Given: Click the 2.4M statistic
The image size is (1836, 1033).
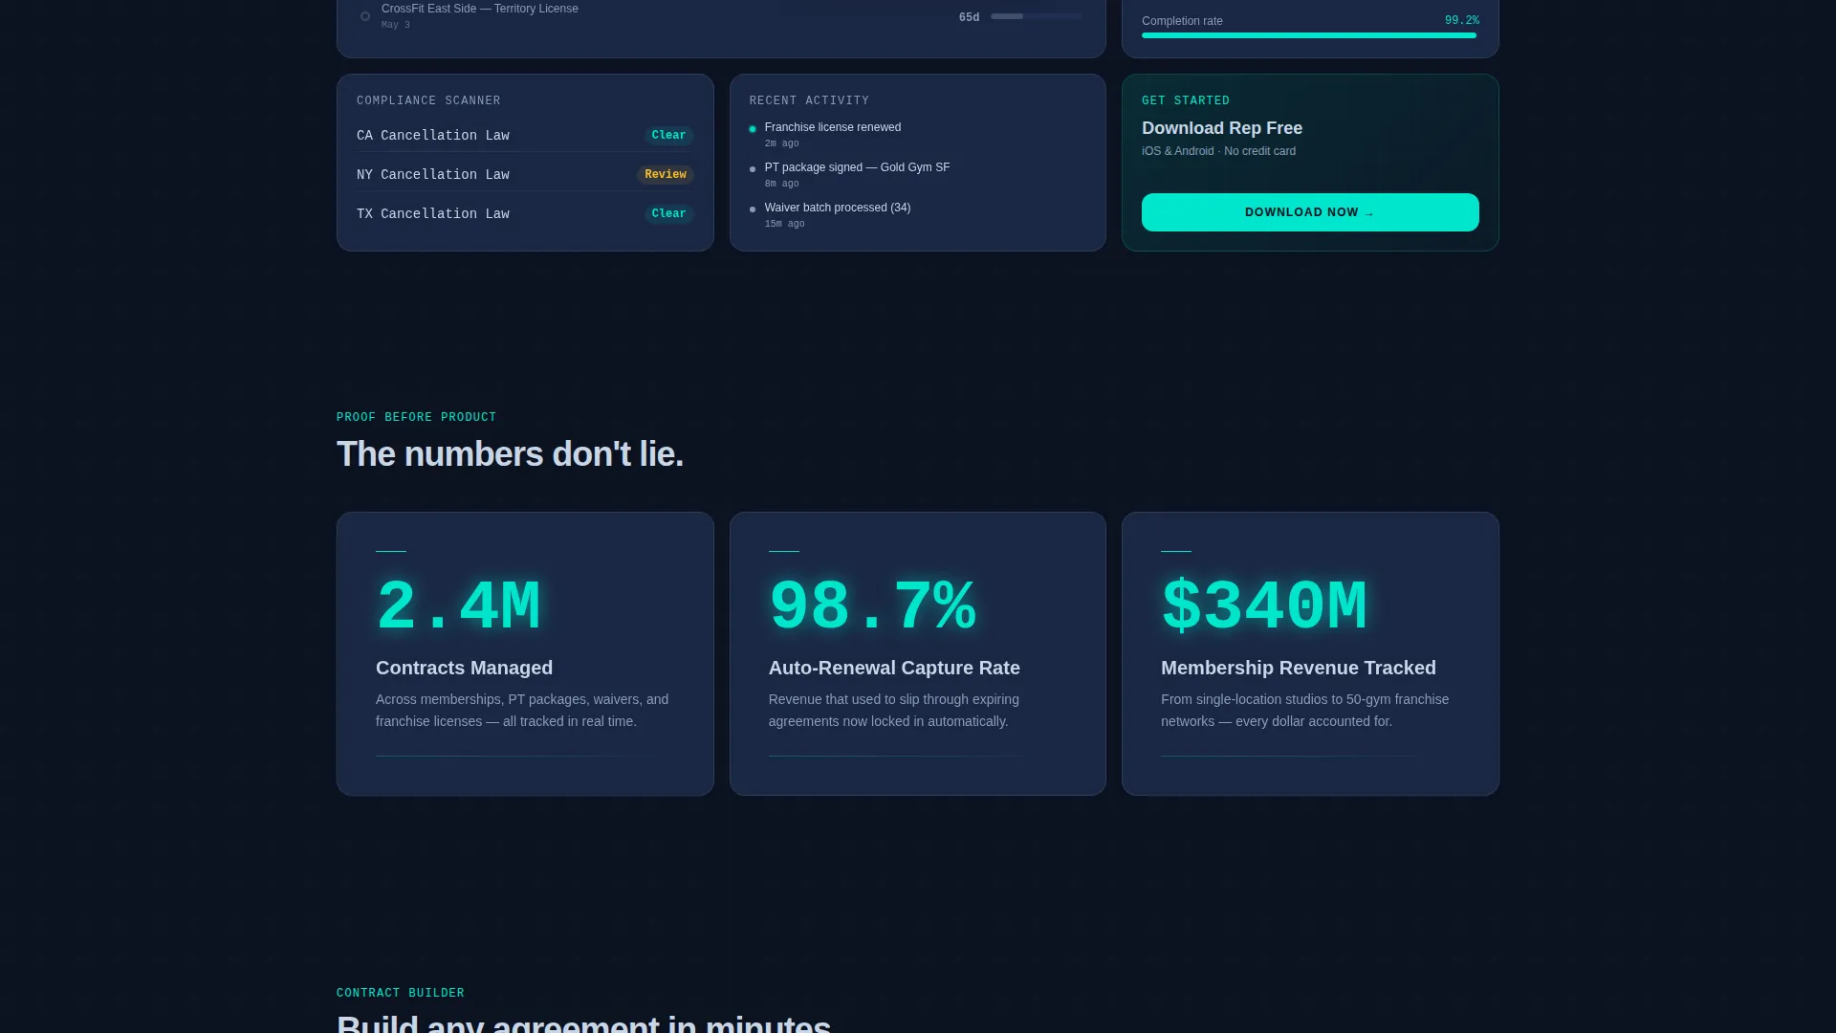Looking at the screenshot, I should tap(458, 606).
